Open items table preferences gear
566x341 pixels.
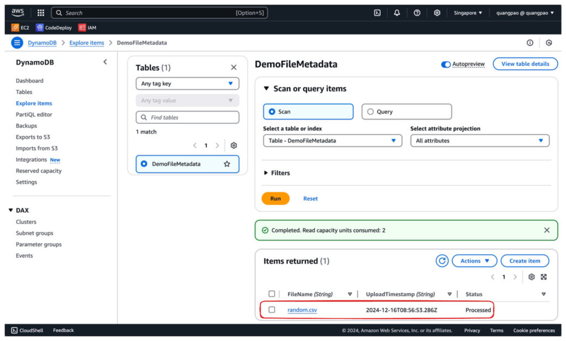(531, 277)
